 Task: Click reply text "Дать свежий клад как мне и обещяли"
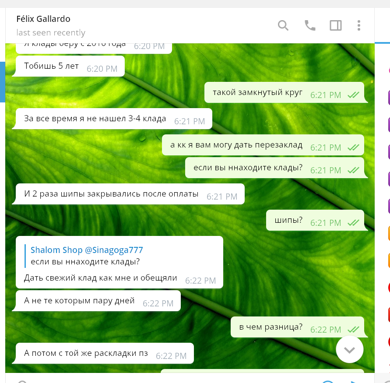(x=101, y=278)
